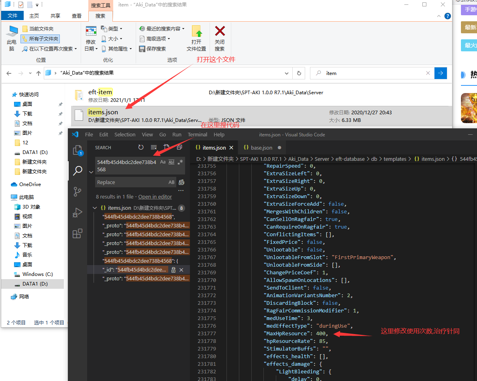The height and width of the screenshot is (381, 477).
Task: Open the VS Code File menu
Action: tap(89, 135)
